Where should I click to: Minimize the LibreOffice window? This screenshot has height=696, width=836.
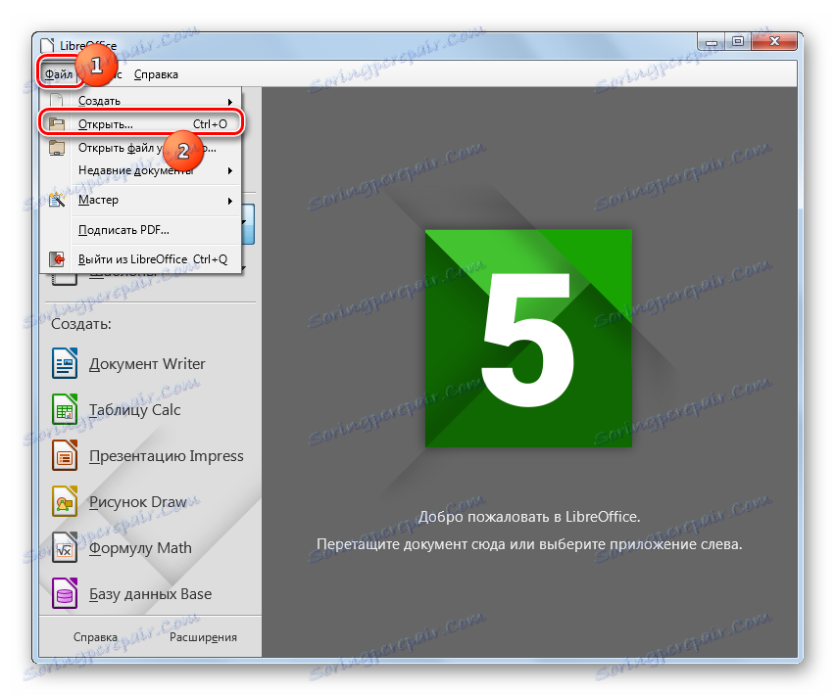click(x=712, y=41)
